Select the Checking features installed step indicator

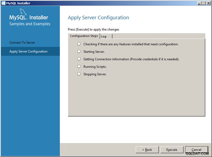(79, 44)
